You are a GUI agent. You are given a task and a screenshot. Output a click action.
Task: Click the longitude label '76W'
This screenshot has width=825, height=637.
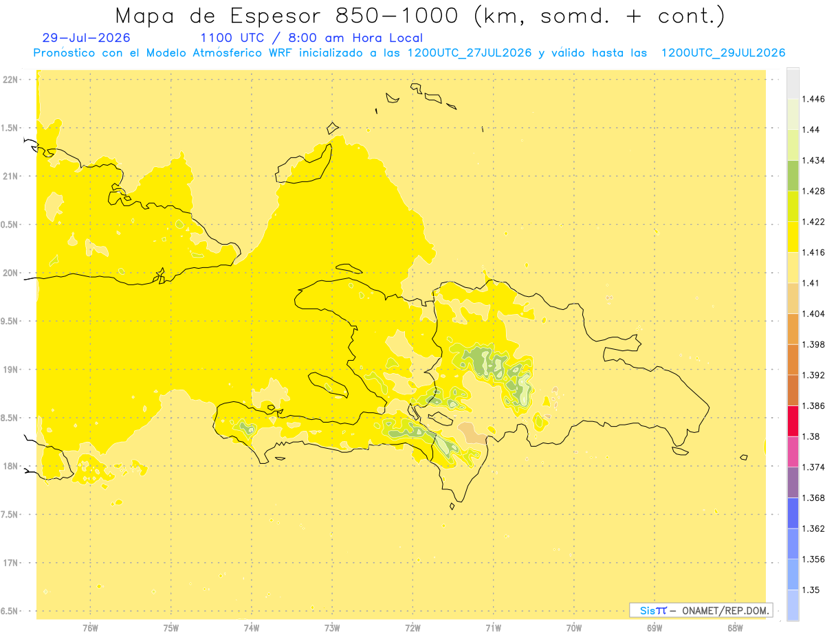tap(90, 627)
